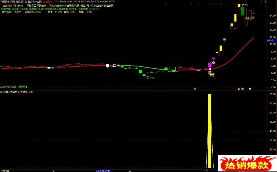Image resolution: width=277 pixels, height=172 pixels.
Task: Click the 14.00 price axis label
Action: [272, 16]
